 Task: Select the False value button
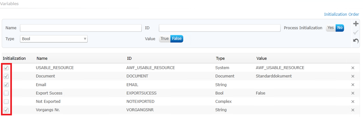pyautogui.click(x=177, y=39)
